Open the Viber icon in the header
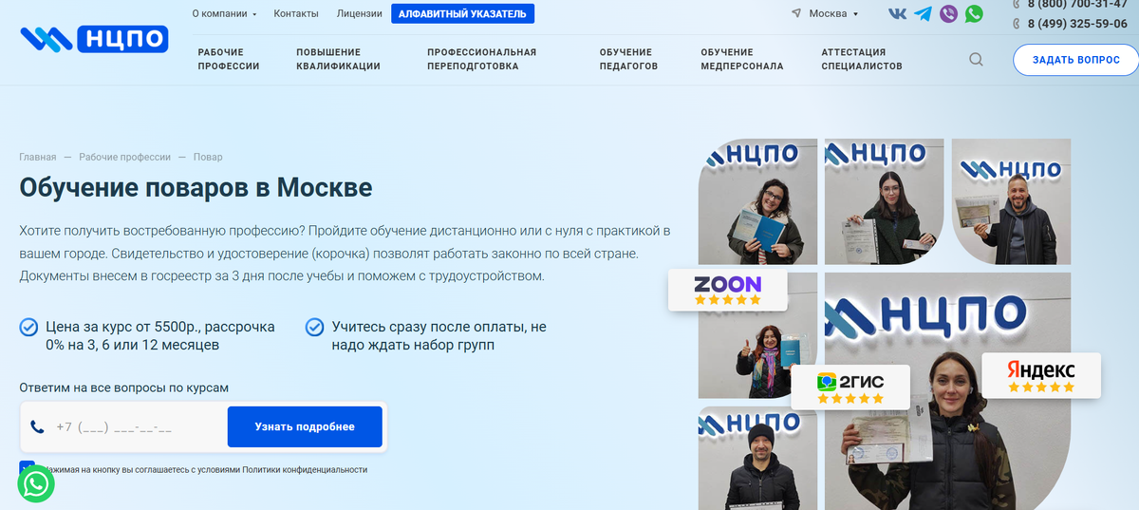Image resolution: width=1139 pixels, height=510 pixels. 948,14
